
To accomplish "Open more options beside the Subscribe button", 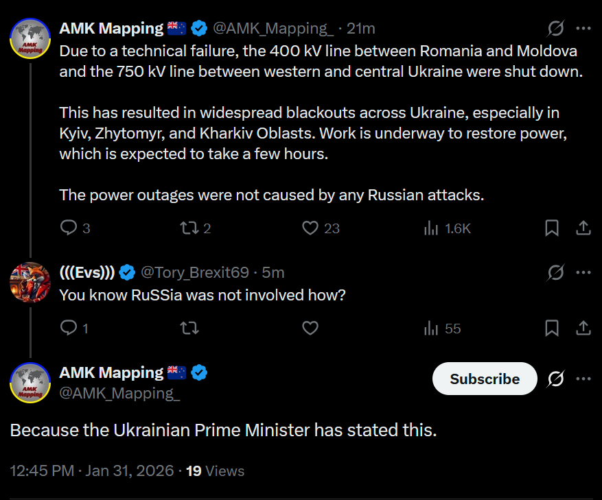I will (x=583, y=379).
